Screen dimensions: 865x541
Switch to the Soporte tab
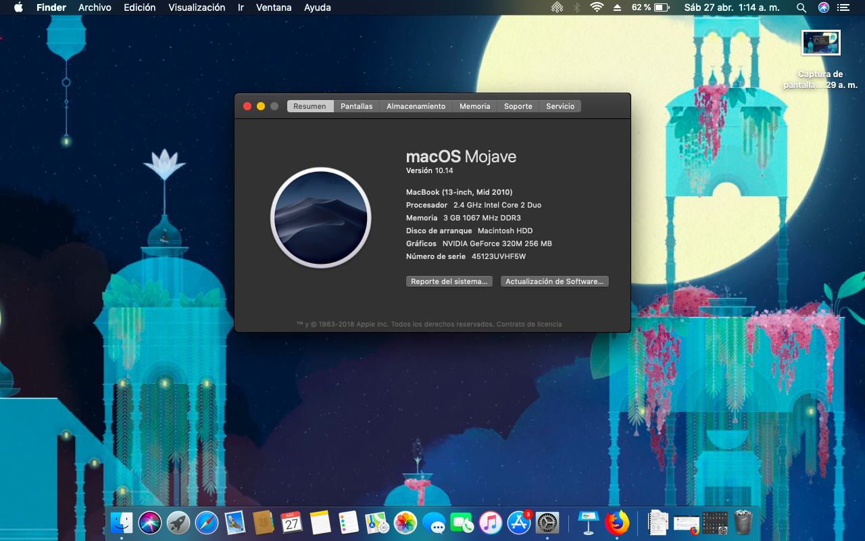tap(518, 106)
